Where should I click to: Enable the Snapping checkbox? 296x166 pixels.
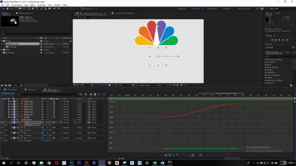(82, 9)
